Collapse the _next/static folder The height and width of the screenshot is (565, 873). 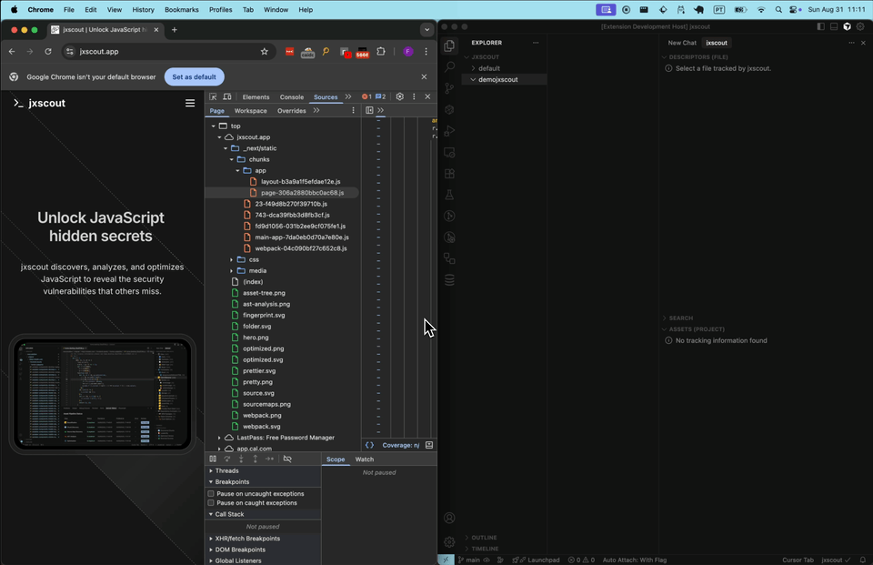(x=226, y=148)
